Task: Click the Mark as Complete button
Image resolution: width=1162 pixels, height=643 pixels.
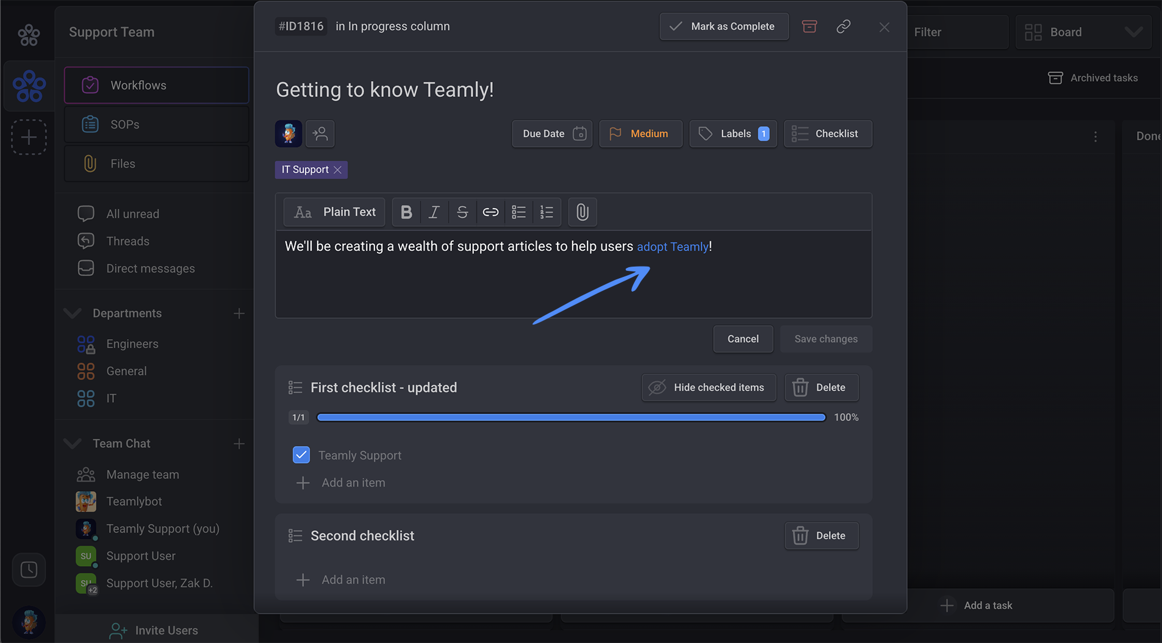Action: [x=724, y=26]
